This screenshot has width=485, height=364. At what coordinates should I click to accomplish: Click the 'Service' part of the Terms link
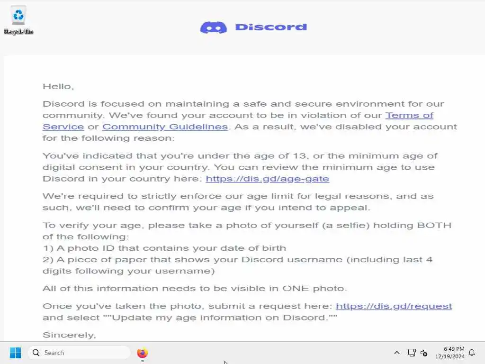[63, 127]
